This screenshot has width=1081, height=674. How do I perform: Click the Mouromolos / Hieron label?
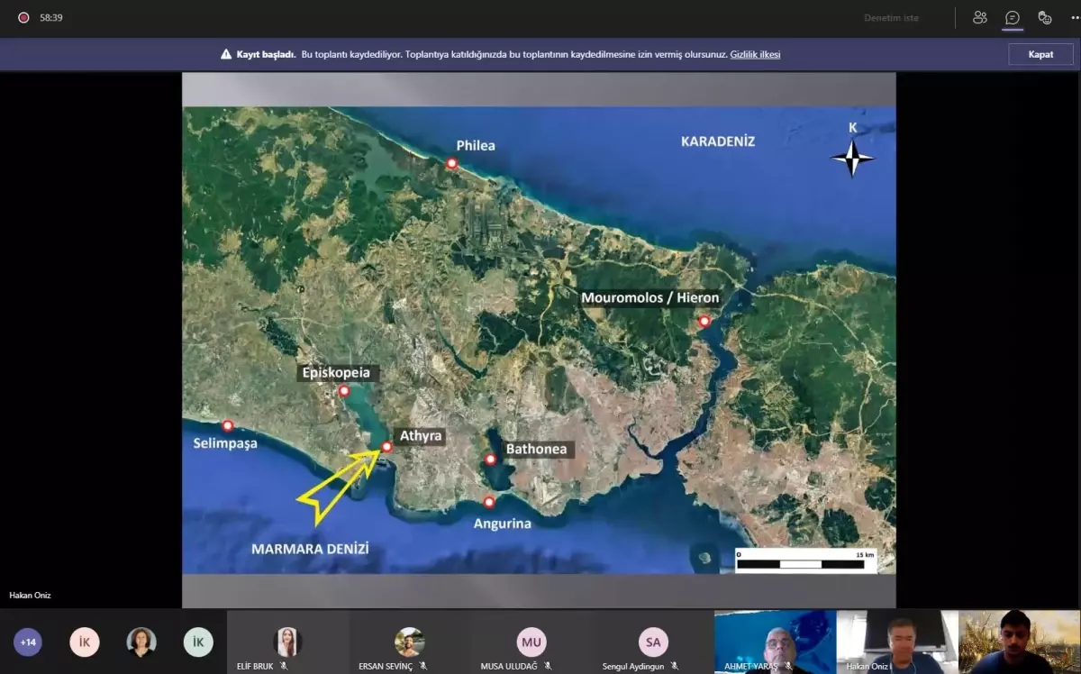pyautogui.click(x=650, y=297)
